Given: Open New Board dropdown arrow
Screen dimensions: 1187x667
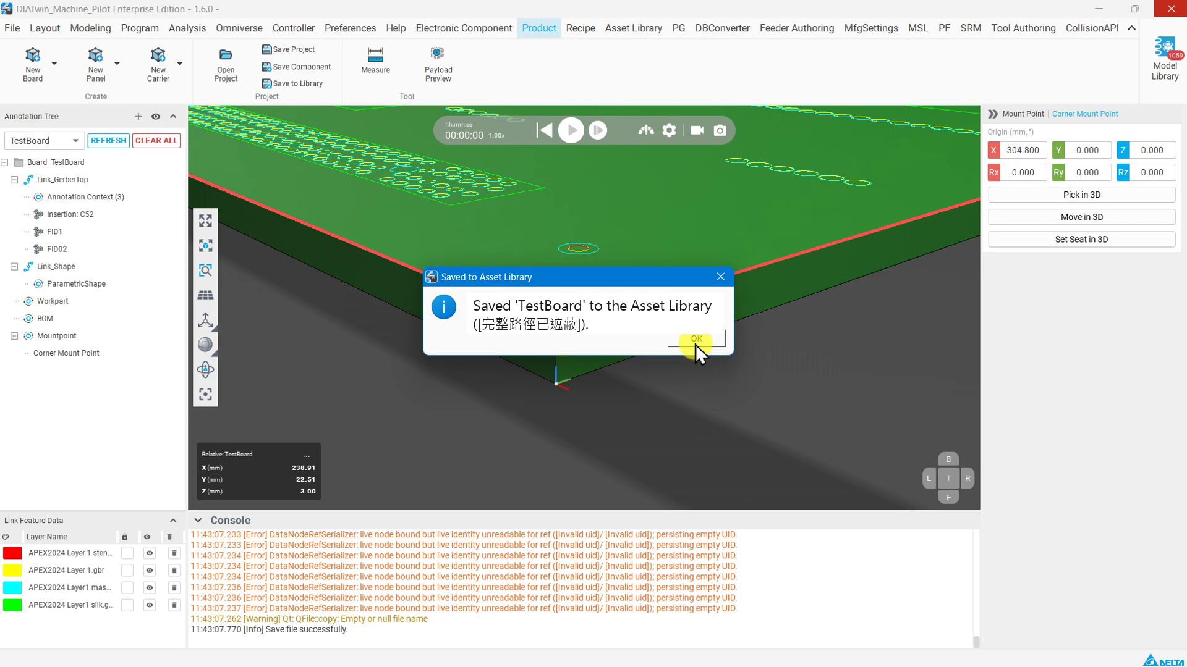Looking at the screenshot, I should pyautogui.click(x=54, y=64).
